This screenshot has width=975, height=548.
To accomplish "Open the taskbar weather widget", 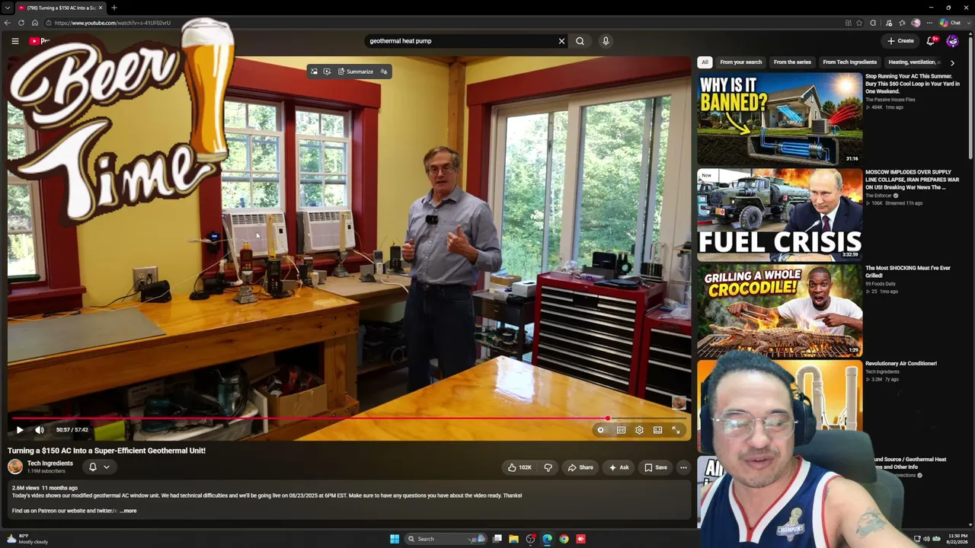I will [27, 539].
